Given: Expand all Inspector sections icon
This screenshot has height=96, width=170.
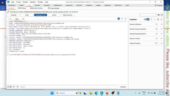Looking at the screenshot, I should (151, 19).
